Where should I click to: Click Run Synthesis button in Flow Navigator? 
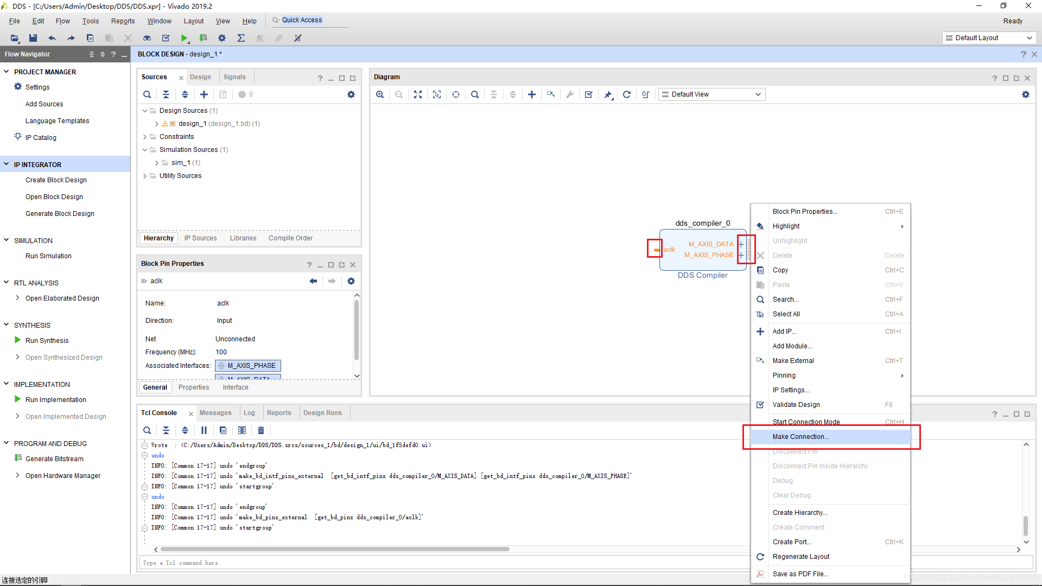point(47,340)
